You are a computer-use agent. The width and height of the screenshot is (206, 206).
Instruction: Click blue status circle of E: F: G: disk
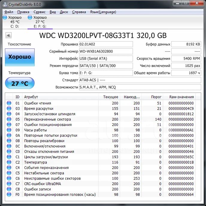[x=30, y=17]
